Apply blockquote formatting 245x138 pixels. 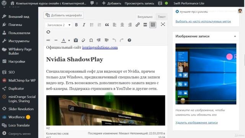107,25
